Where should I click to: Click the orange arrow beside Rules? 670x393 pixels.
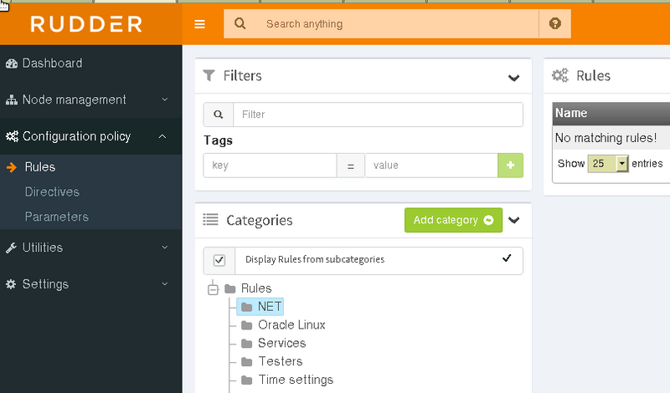(12, 167)
